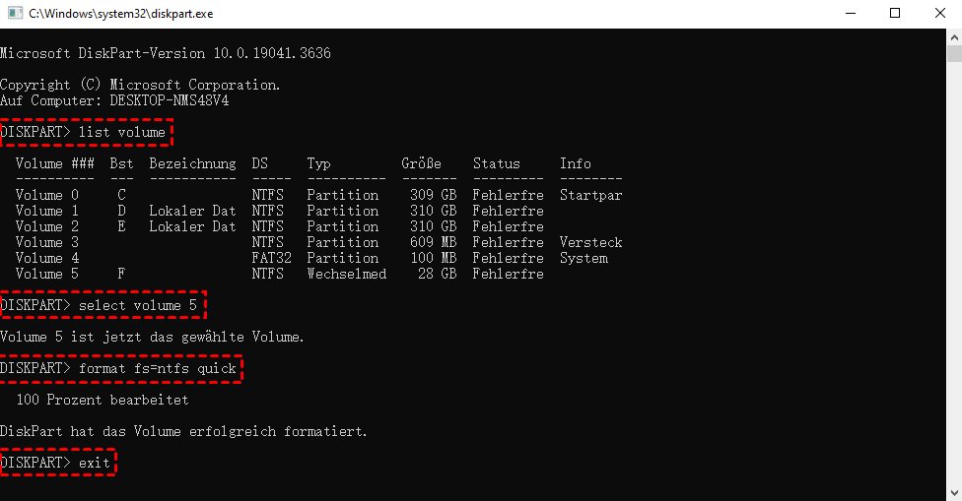Click the 'format fs=ntfs quick' command

[x=121, y=368]
